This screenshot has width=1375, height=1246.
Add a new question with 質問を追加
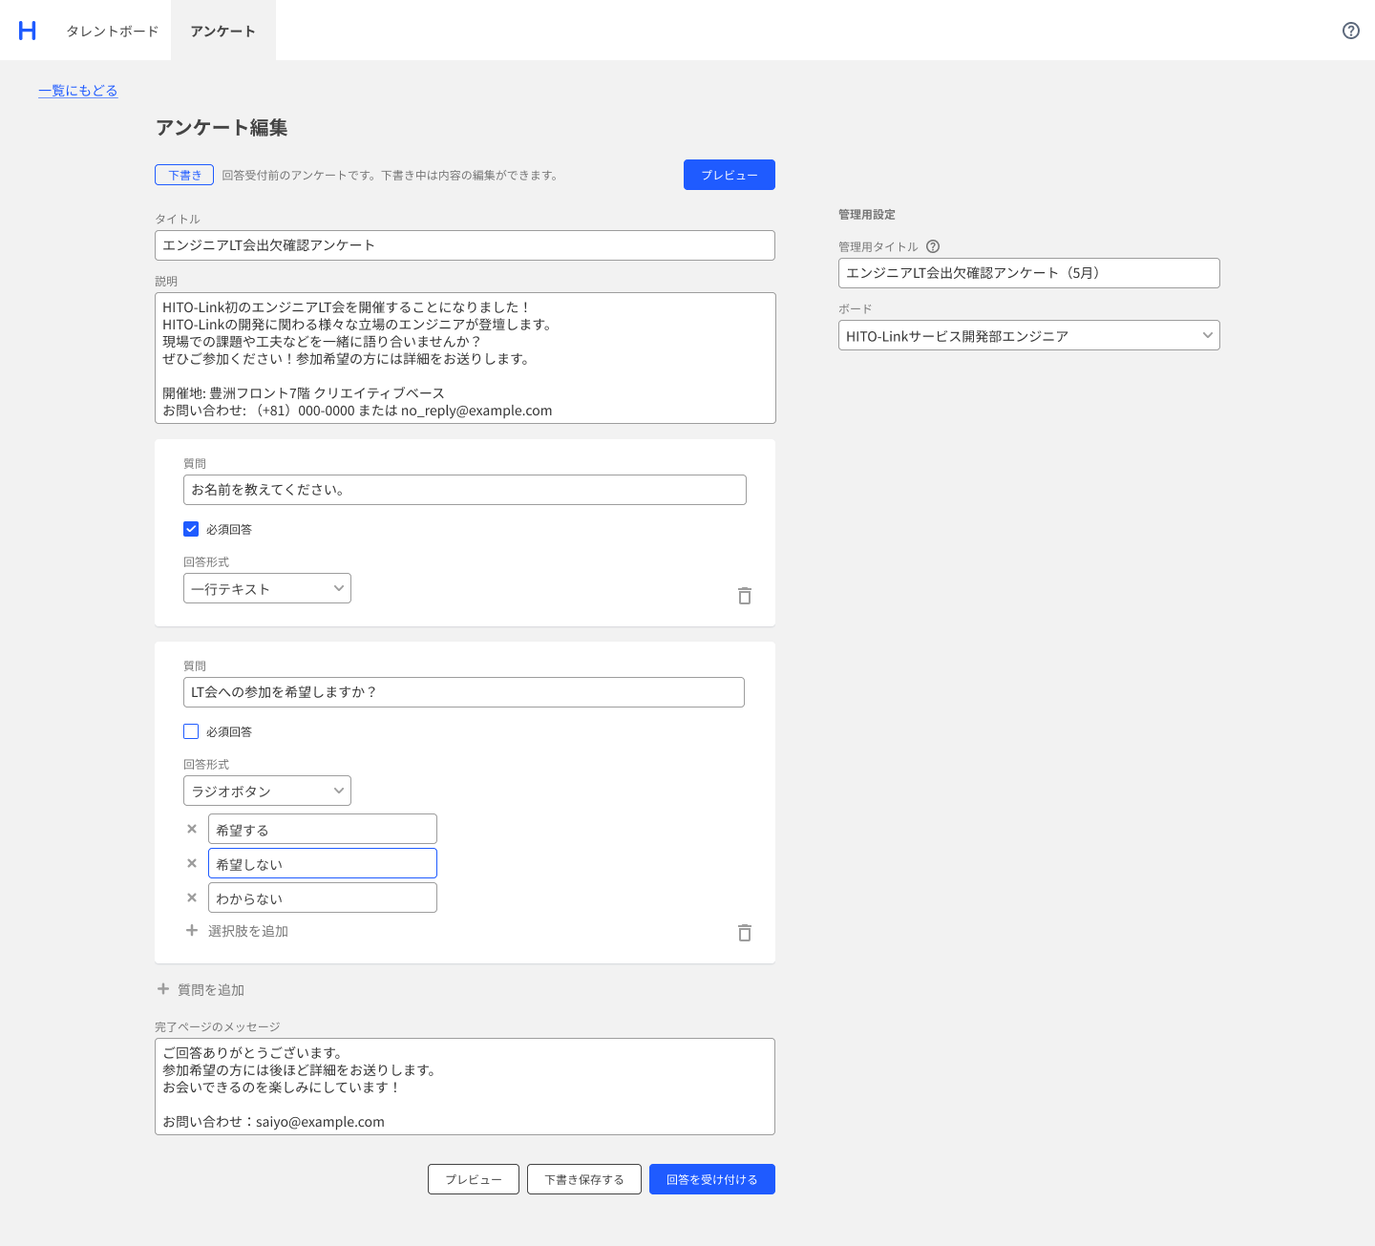click(201, 990)
